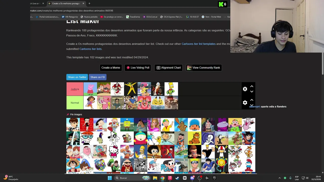The height and width of the screenshot is (182, 324).
Task: Open OCA.Com.ar bookmark
Action: [150, 17]
